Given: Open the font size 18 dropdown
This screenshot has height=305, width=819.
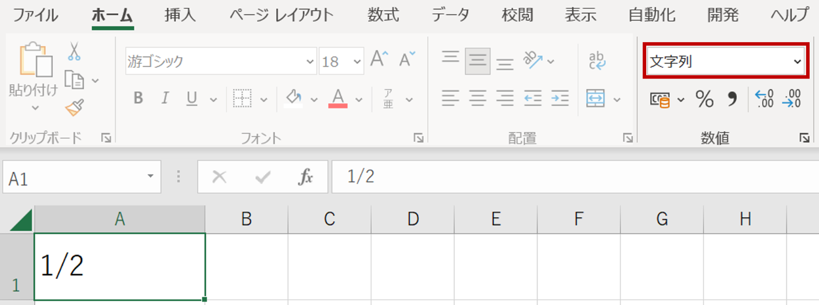Looking at the screenshot, I should click(x=357, y=62).
